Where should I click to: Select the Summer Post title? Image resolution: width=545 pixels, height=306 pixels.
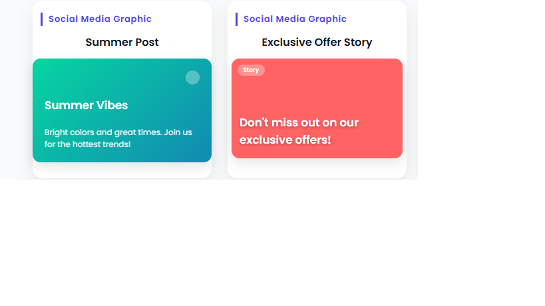(122, 43)
